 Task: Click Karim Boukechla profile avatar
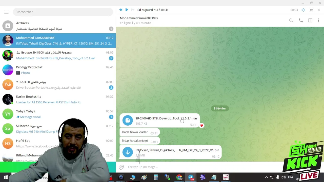[x=8, y=99]
